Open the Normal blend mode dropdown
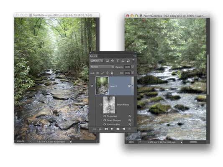Viewport: 223px width, 167px height. (x=102, y=67)
